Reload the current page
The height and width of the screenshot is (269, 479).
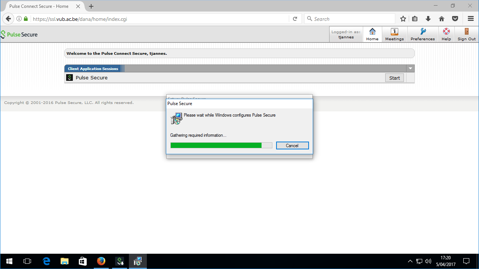pyautogui.click(x=295, y=19)
